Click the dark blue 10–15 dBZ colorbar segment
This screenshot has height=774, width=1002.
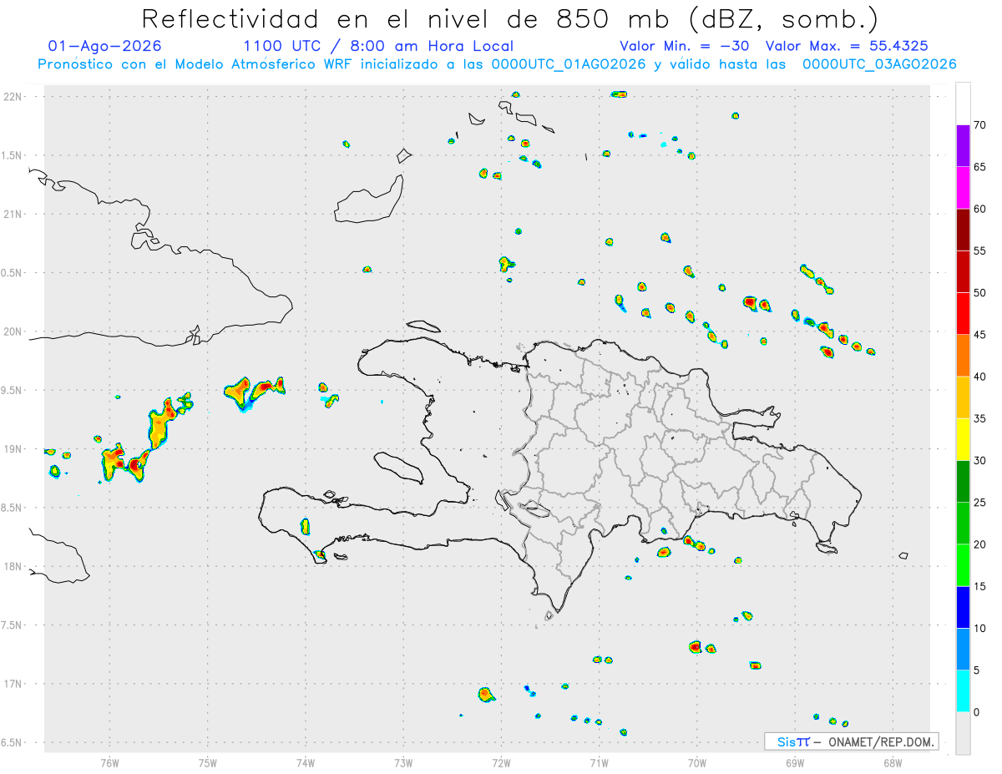coord(963,607)
